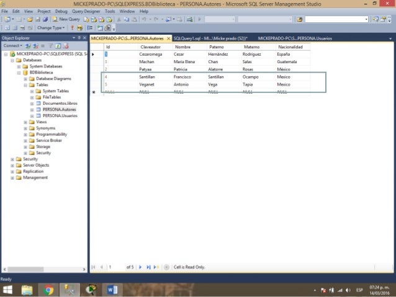Select the PERSONA.Usuarios table in tree

click(60, 115)
